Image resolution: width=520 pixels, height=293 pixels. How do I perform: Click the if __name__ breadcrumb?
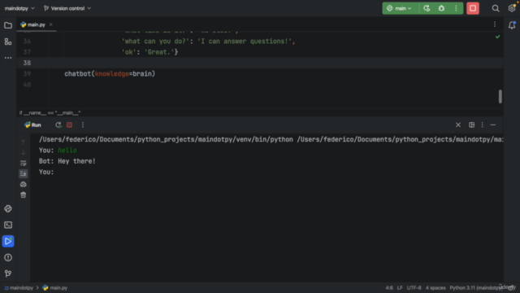click(x=50, y=113)
